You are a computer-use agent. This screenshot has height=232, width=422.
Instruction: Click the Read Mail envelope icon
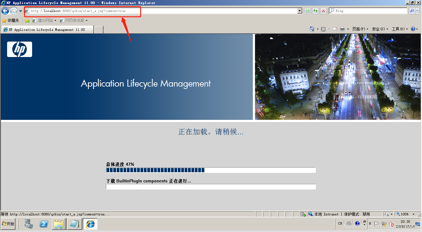pyautogui.click(x=335, y=29)
